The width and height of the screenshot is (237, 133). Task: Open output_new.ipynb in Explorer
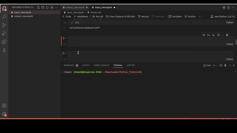click(x=34, y=16)
